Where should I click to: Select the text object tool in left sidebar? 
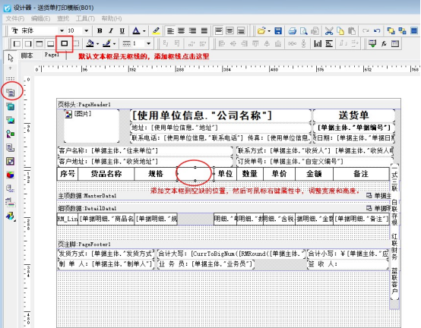tap(11, 93)
